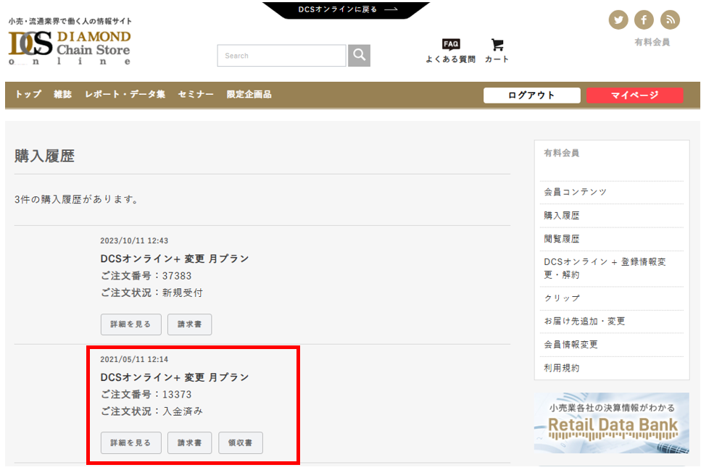Open the FAQ よくある質問 icon

pos(450,51)
